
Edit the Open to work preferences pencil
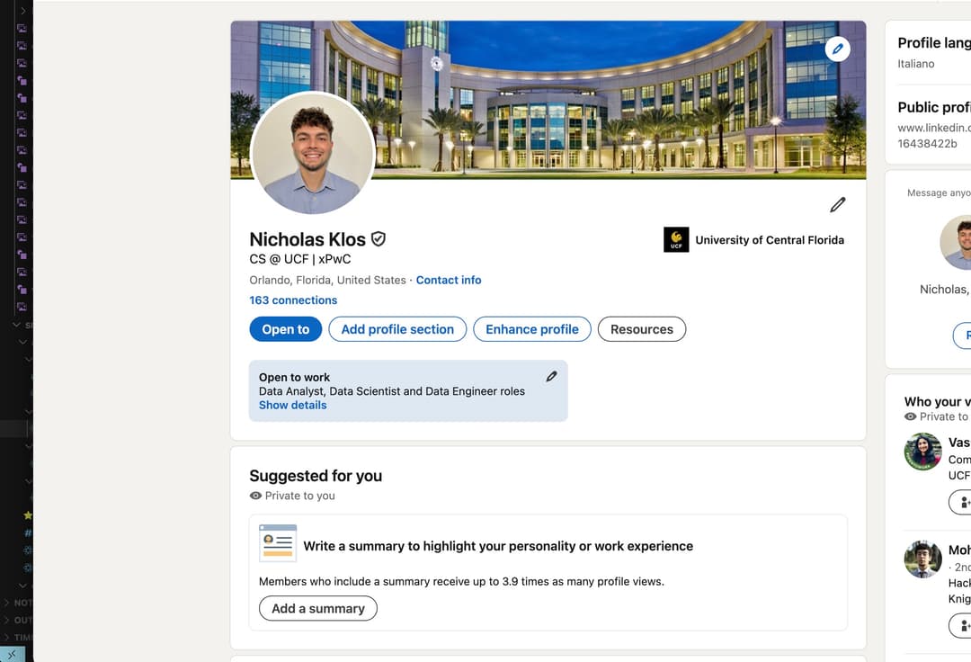[x=551, y=377]
